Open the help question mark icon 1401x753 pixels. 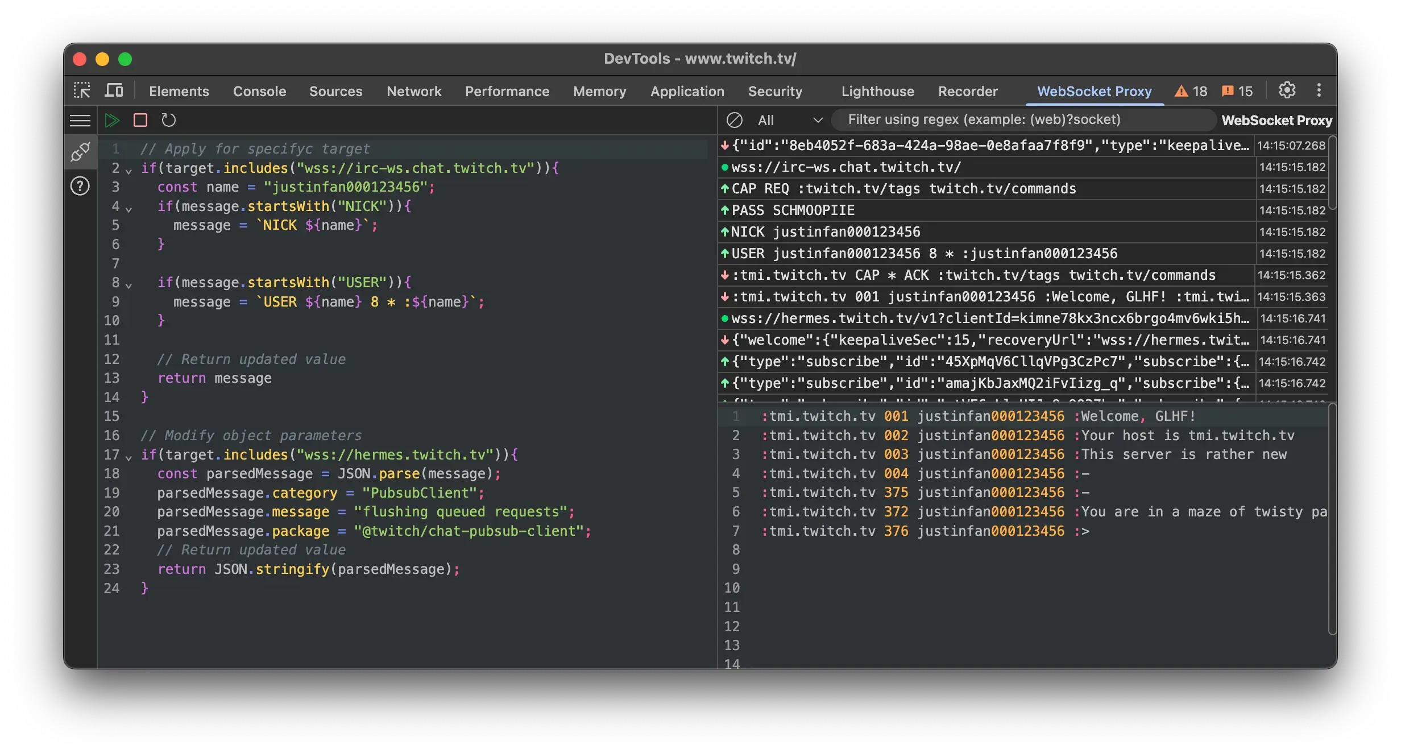click(80, 186)
